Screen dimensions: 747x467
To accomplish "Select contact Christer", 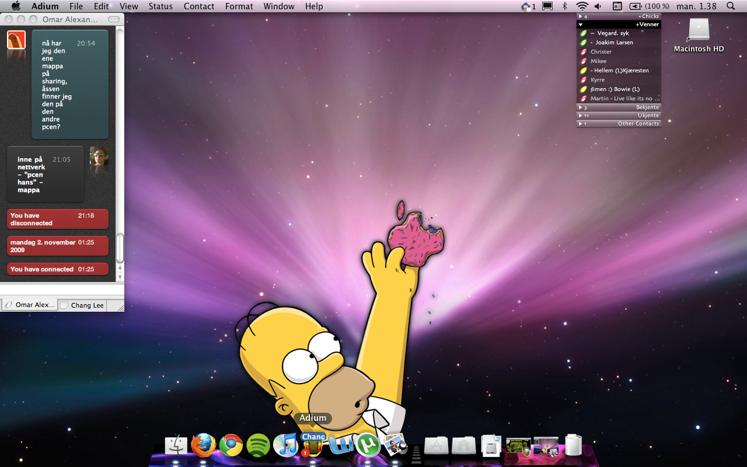I will [619, 52].
